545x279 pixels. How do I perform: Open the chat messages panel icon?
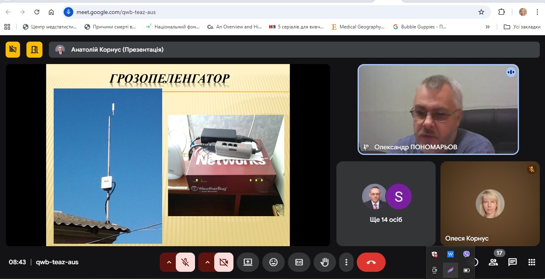click(x=512, y=262)
